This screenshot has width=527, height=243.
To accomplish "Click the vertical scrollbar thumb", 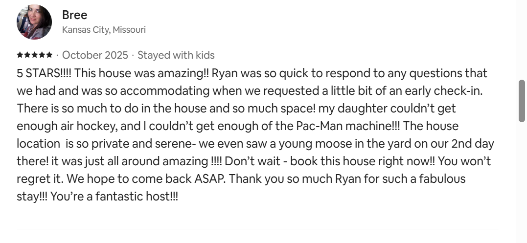I will 522,101.
